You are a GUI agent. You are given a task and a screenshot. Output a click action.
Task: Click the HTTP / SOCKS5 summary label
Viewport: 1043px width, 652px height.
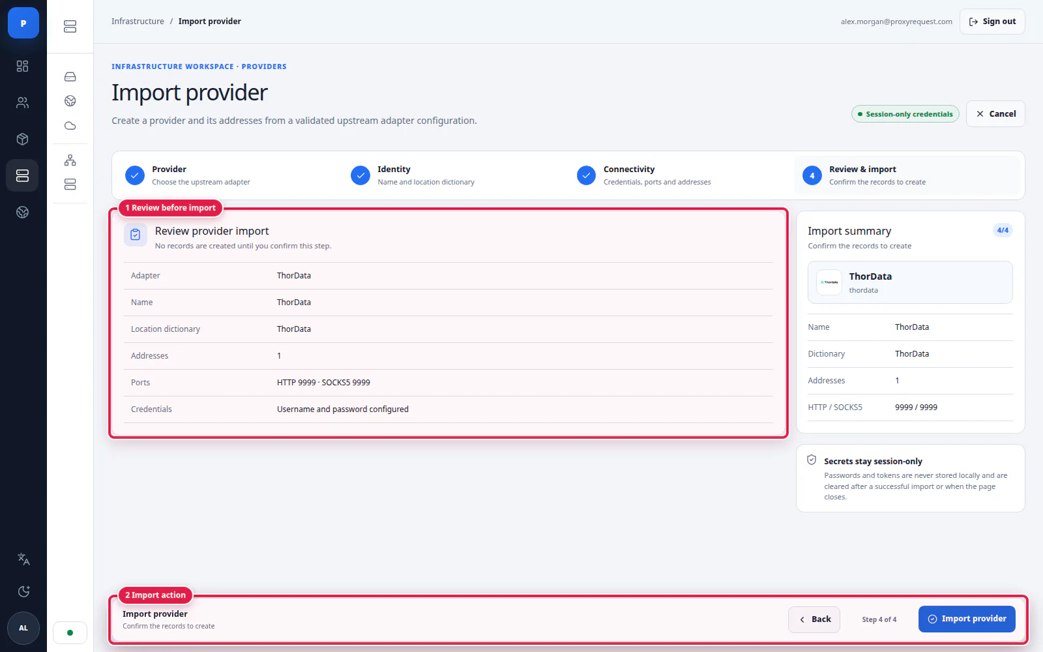pyautogui.click(x=835, y=407)
